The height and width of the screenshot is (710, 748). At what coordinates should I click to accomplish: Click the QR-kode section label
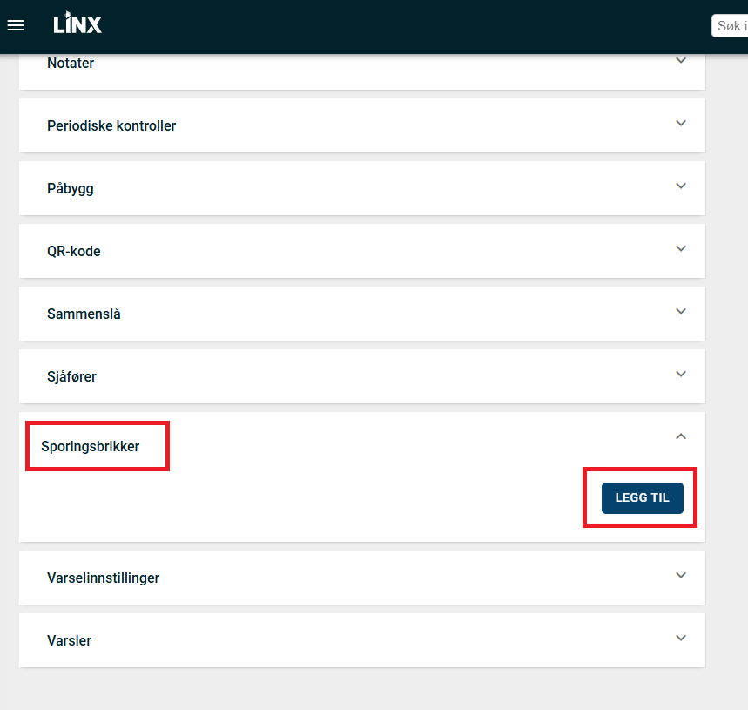click(74, 252)
